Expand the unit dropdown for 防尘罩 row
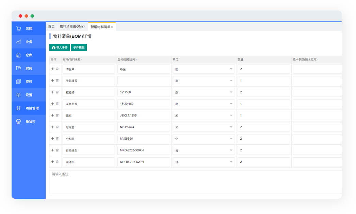356x214 pixels. pyautogui.click(x=231, y=69)
